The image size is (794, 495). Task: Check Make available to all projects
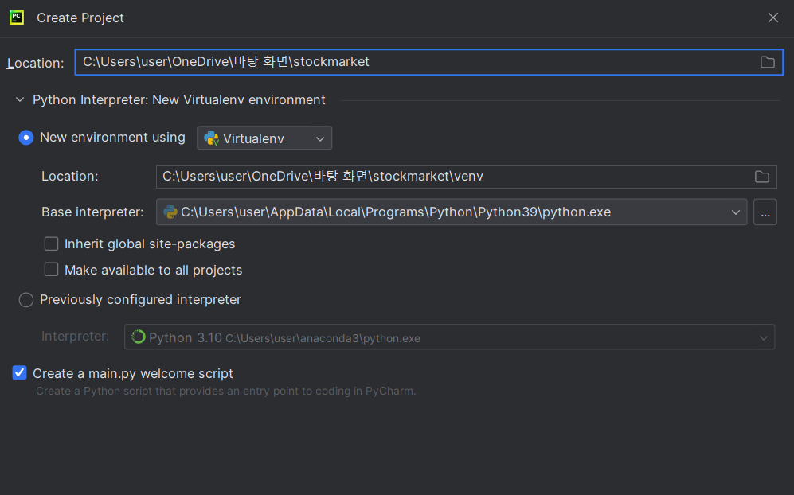51,270
